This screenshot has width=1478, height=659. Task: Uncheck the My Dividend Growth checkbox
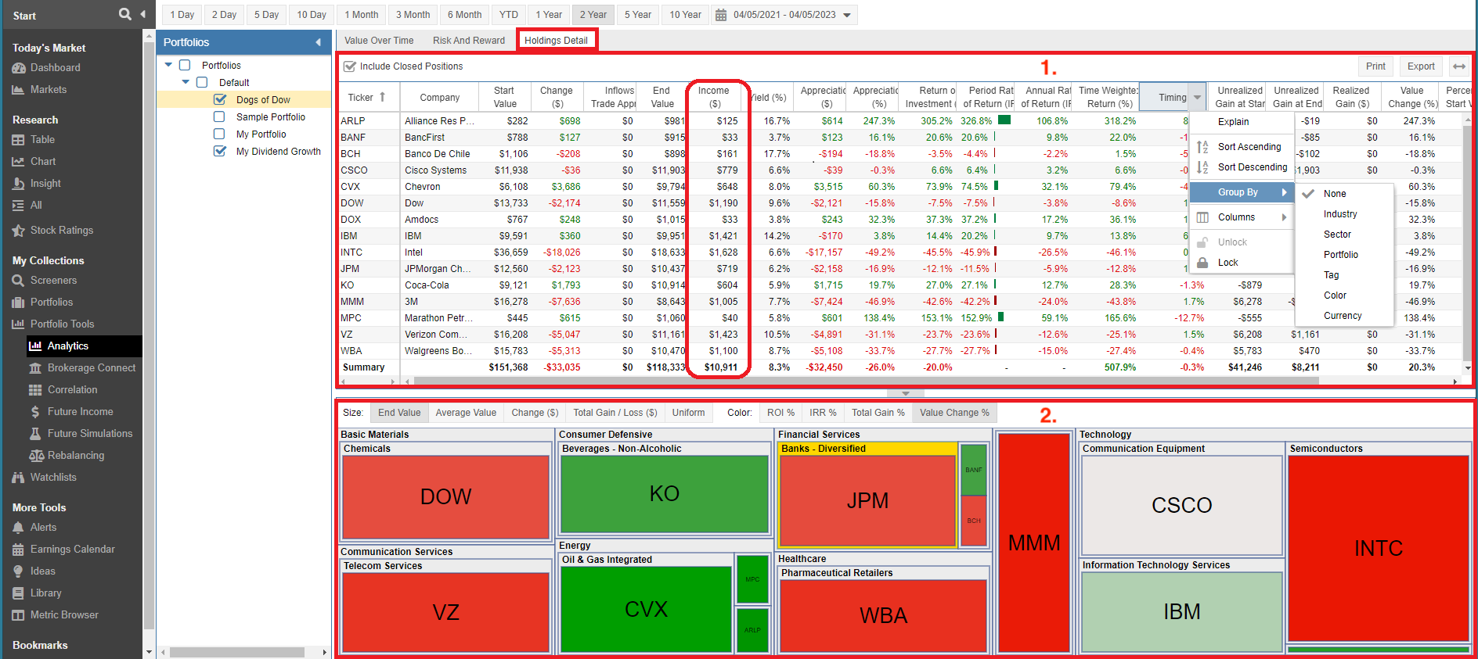tap(220, 151)
